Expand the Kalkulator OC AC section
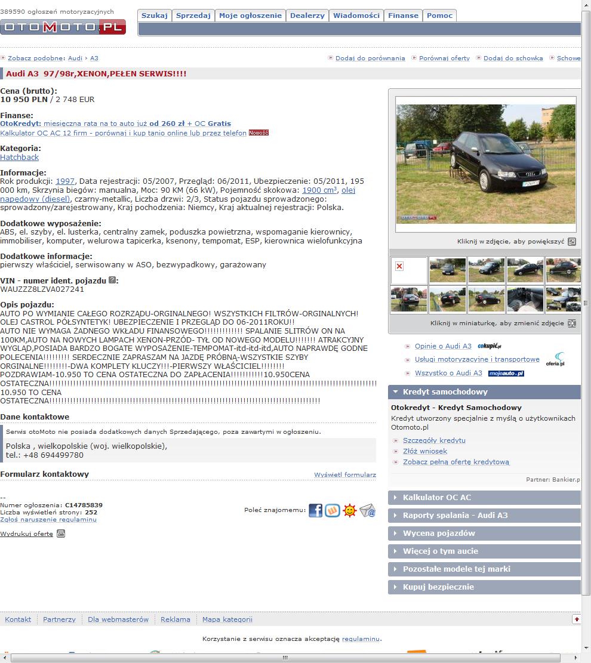The width and height of the screenshot is (591, 663). (484, 498)
